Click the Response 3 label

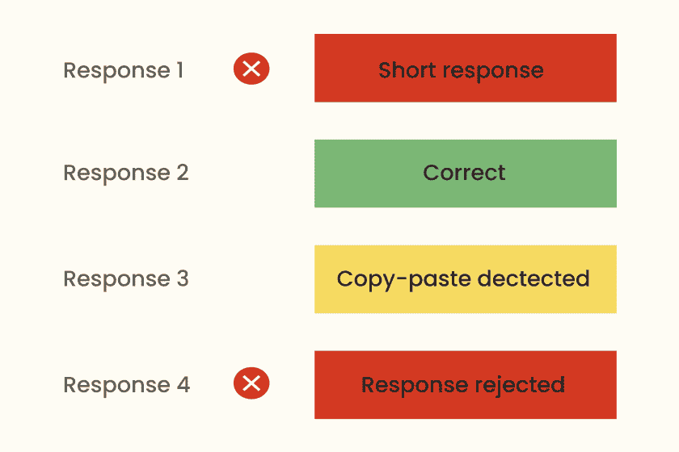coord(126,279)
